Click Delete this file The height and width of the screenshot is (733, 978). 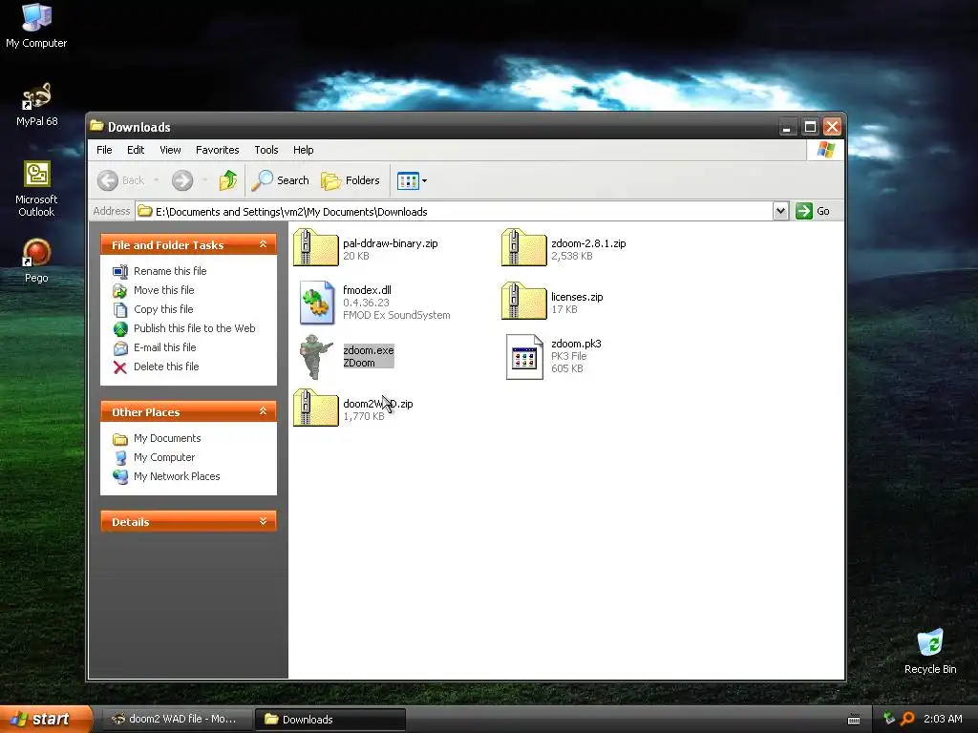(166, 366)
